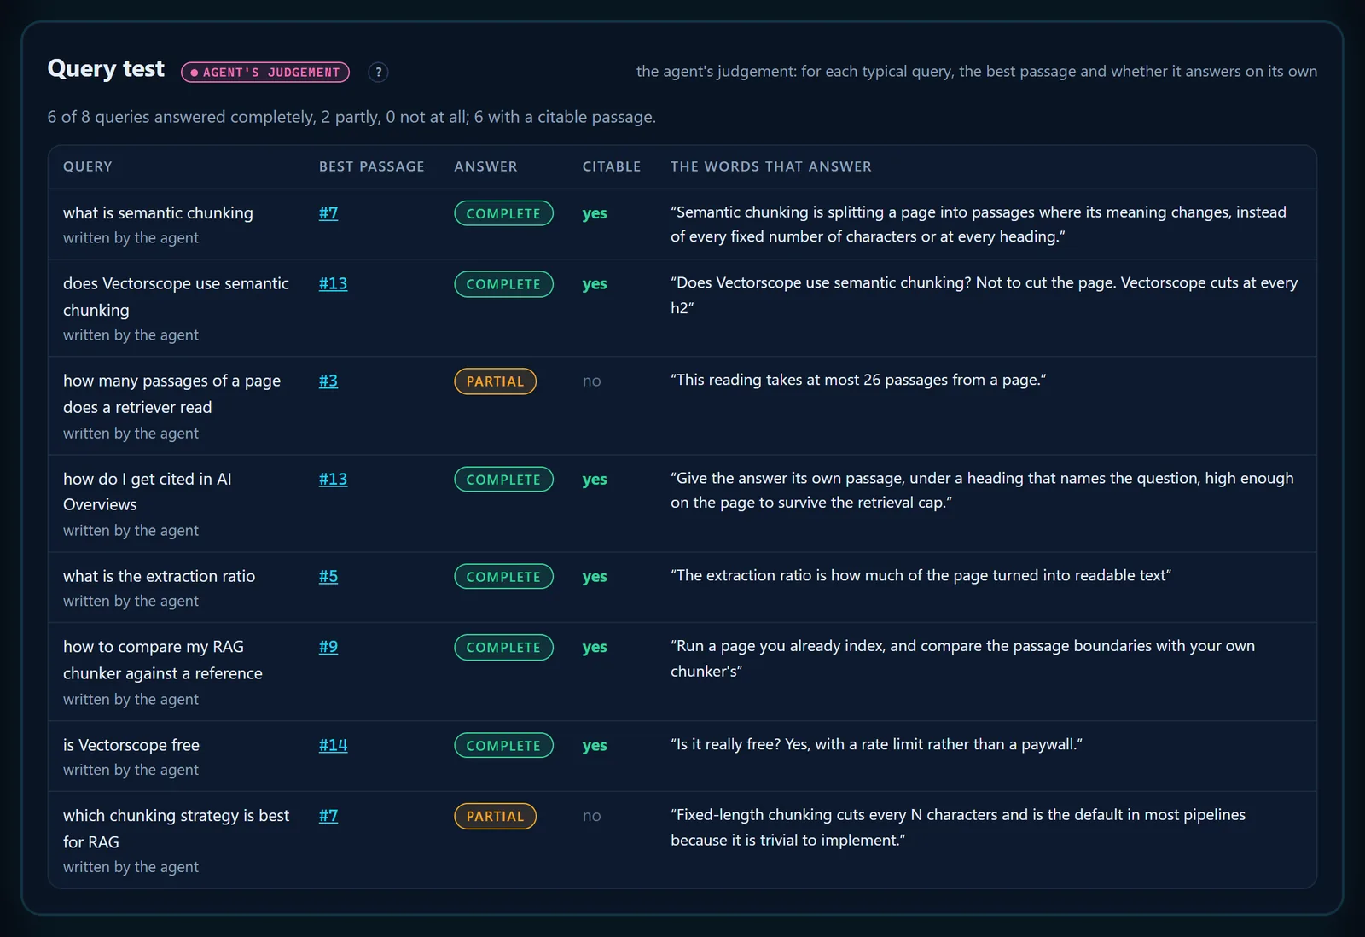Image resolution: width=1365 pixels, height=937 pixels.
Task: Open passage #13 for AI Overviews query
Action: [333, 479]
